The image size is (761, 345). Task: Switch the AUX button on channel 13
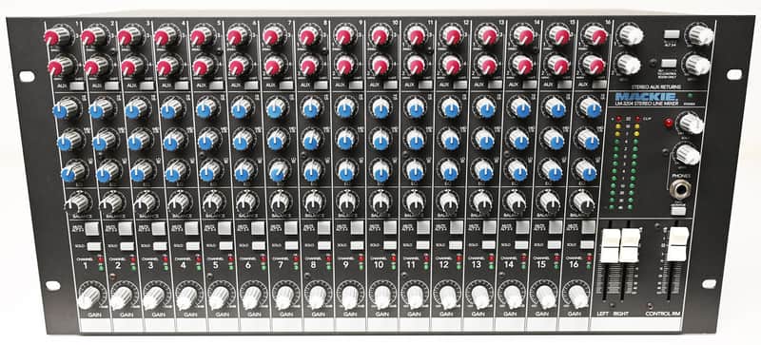(495, 85)
